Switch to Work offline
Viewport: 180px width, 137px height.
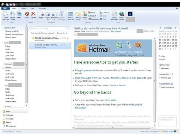tap(121, 16)
